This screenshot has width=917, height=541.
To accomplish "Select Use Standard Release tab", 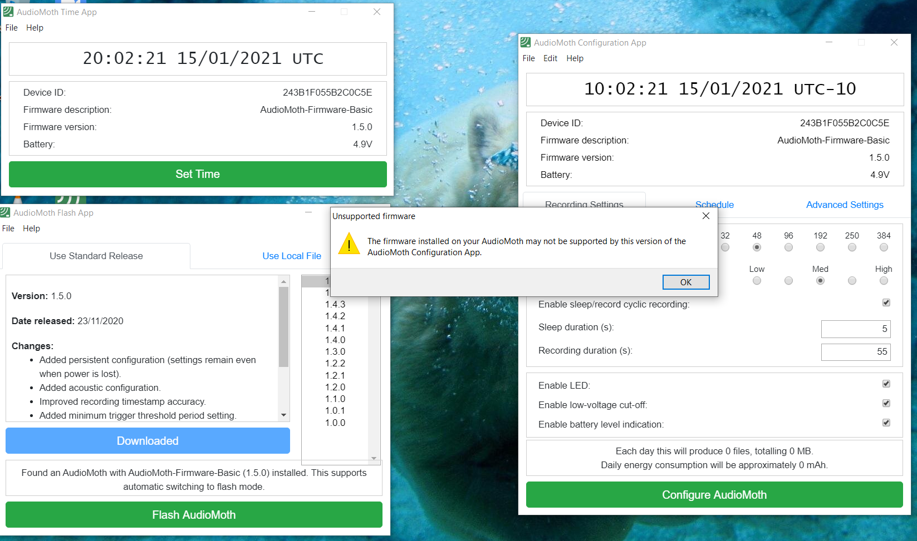I will pos(96,256).
